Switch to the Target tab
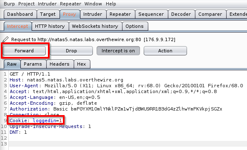247x150 pixels. tap(48, 14)
